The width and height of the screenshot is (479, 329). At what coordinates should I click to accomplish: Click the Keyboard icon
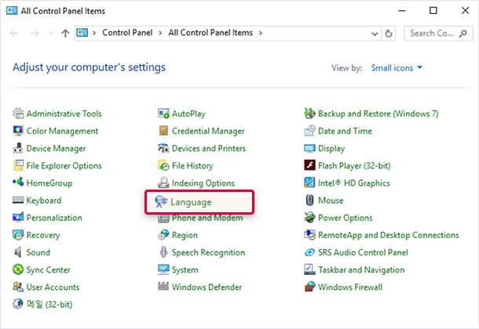(18, 201)
